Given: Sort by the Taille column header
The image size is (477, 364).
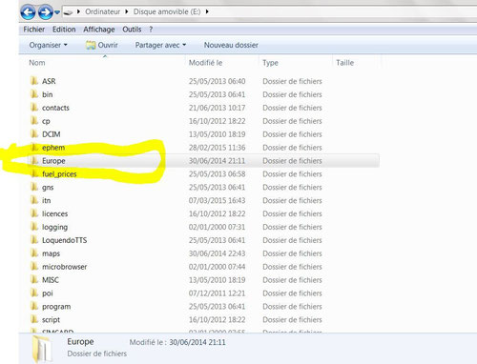Looking at the screenshot, I should pyautogui.click(x=344, y=63).
